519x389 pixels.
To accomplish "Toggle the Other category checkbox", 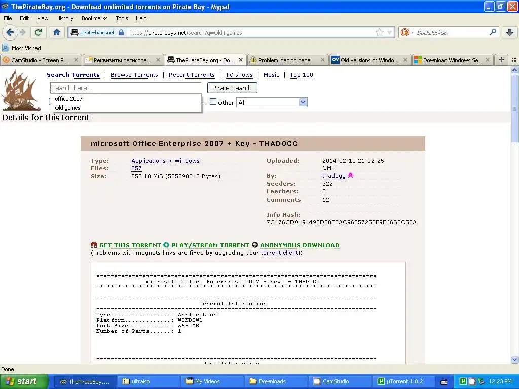I will pos(213,102).
